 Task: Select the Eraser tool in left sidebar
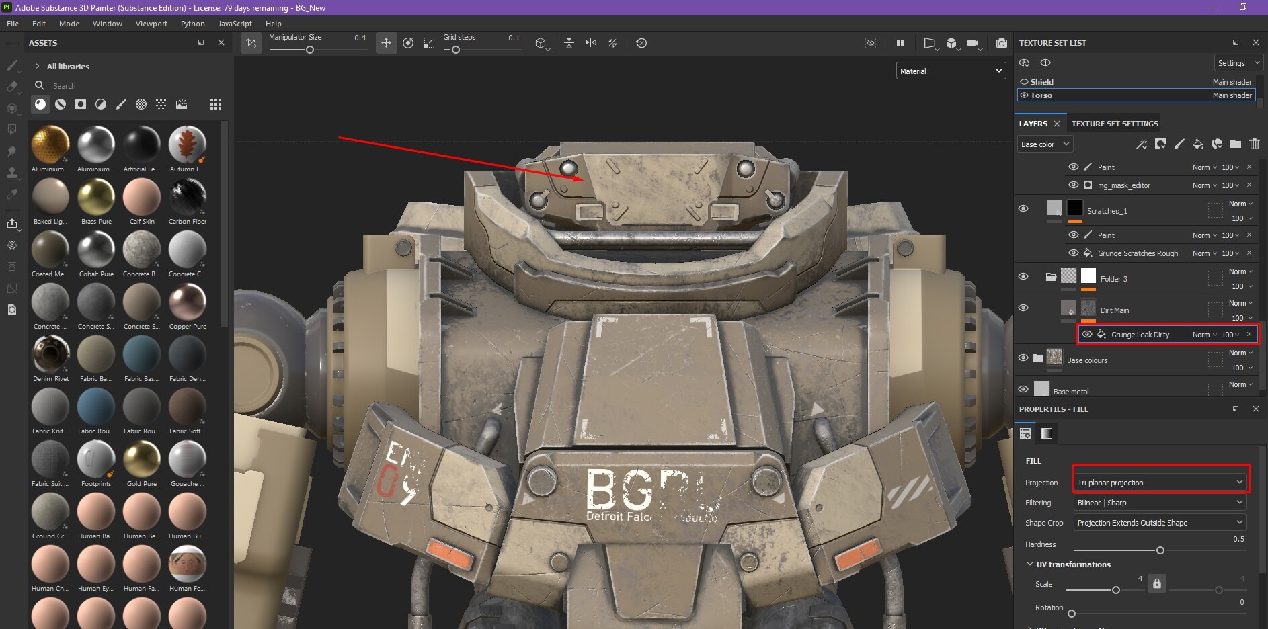point(12,87)
